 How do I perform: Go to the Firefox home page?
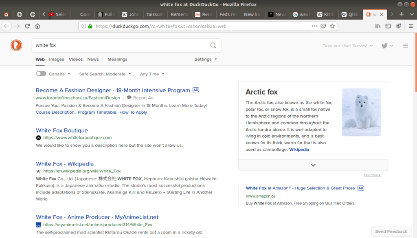tap(37, 26)
